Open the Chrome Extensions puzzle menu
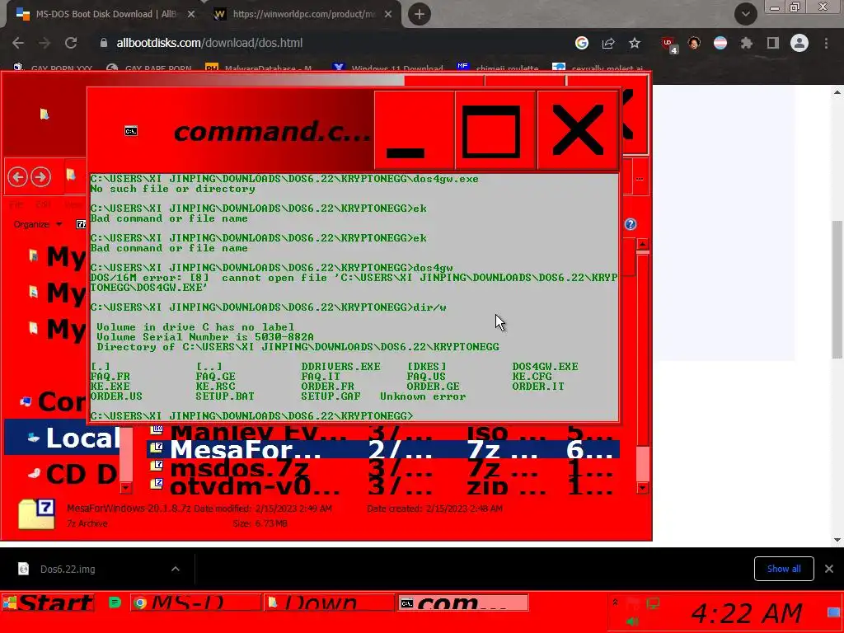The image size is (844, 633). tap(747, 43)
